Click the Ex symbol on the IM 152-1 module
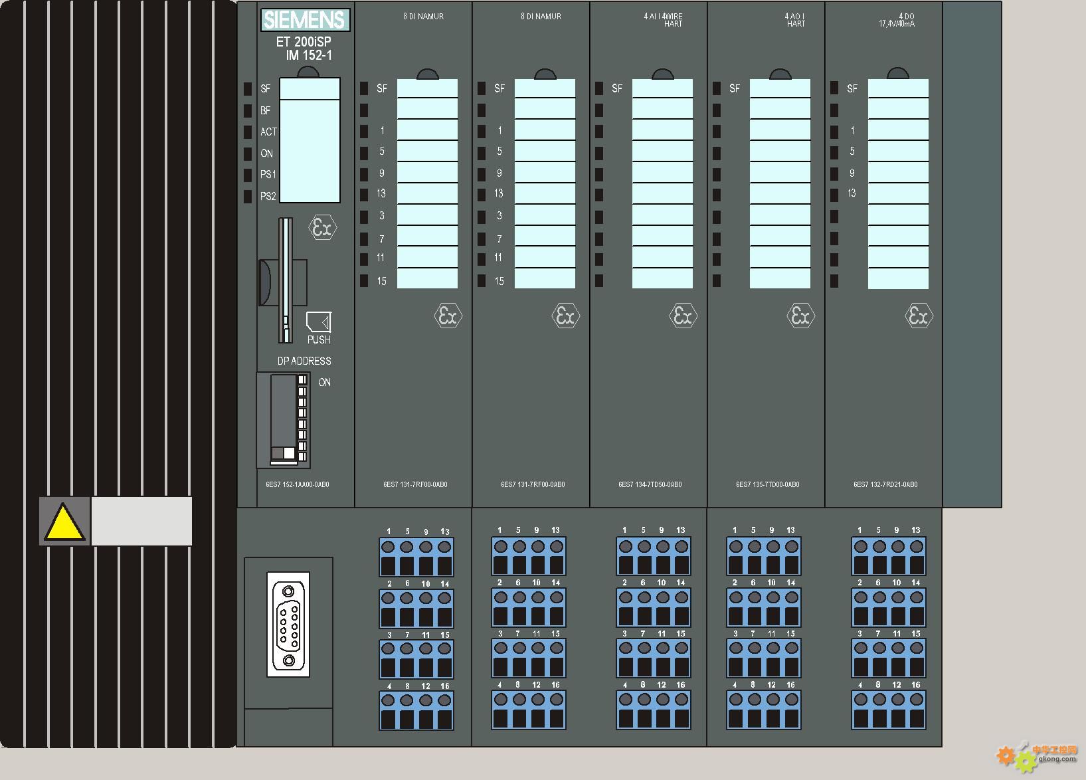Screen dimensions: 1086x780 [x=323, y=228]
